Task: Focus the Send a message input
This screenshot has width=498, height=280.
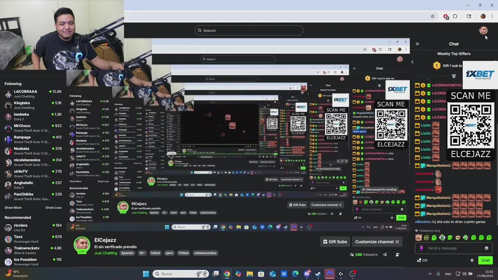Action: 454,248
